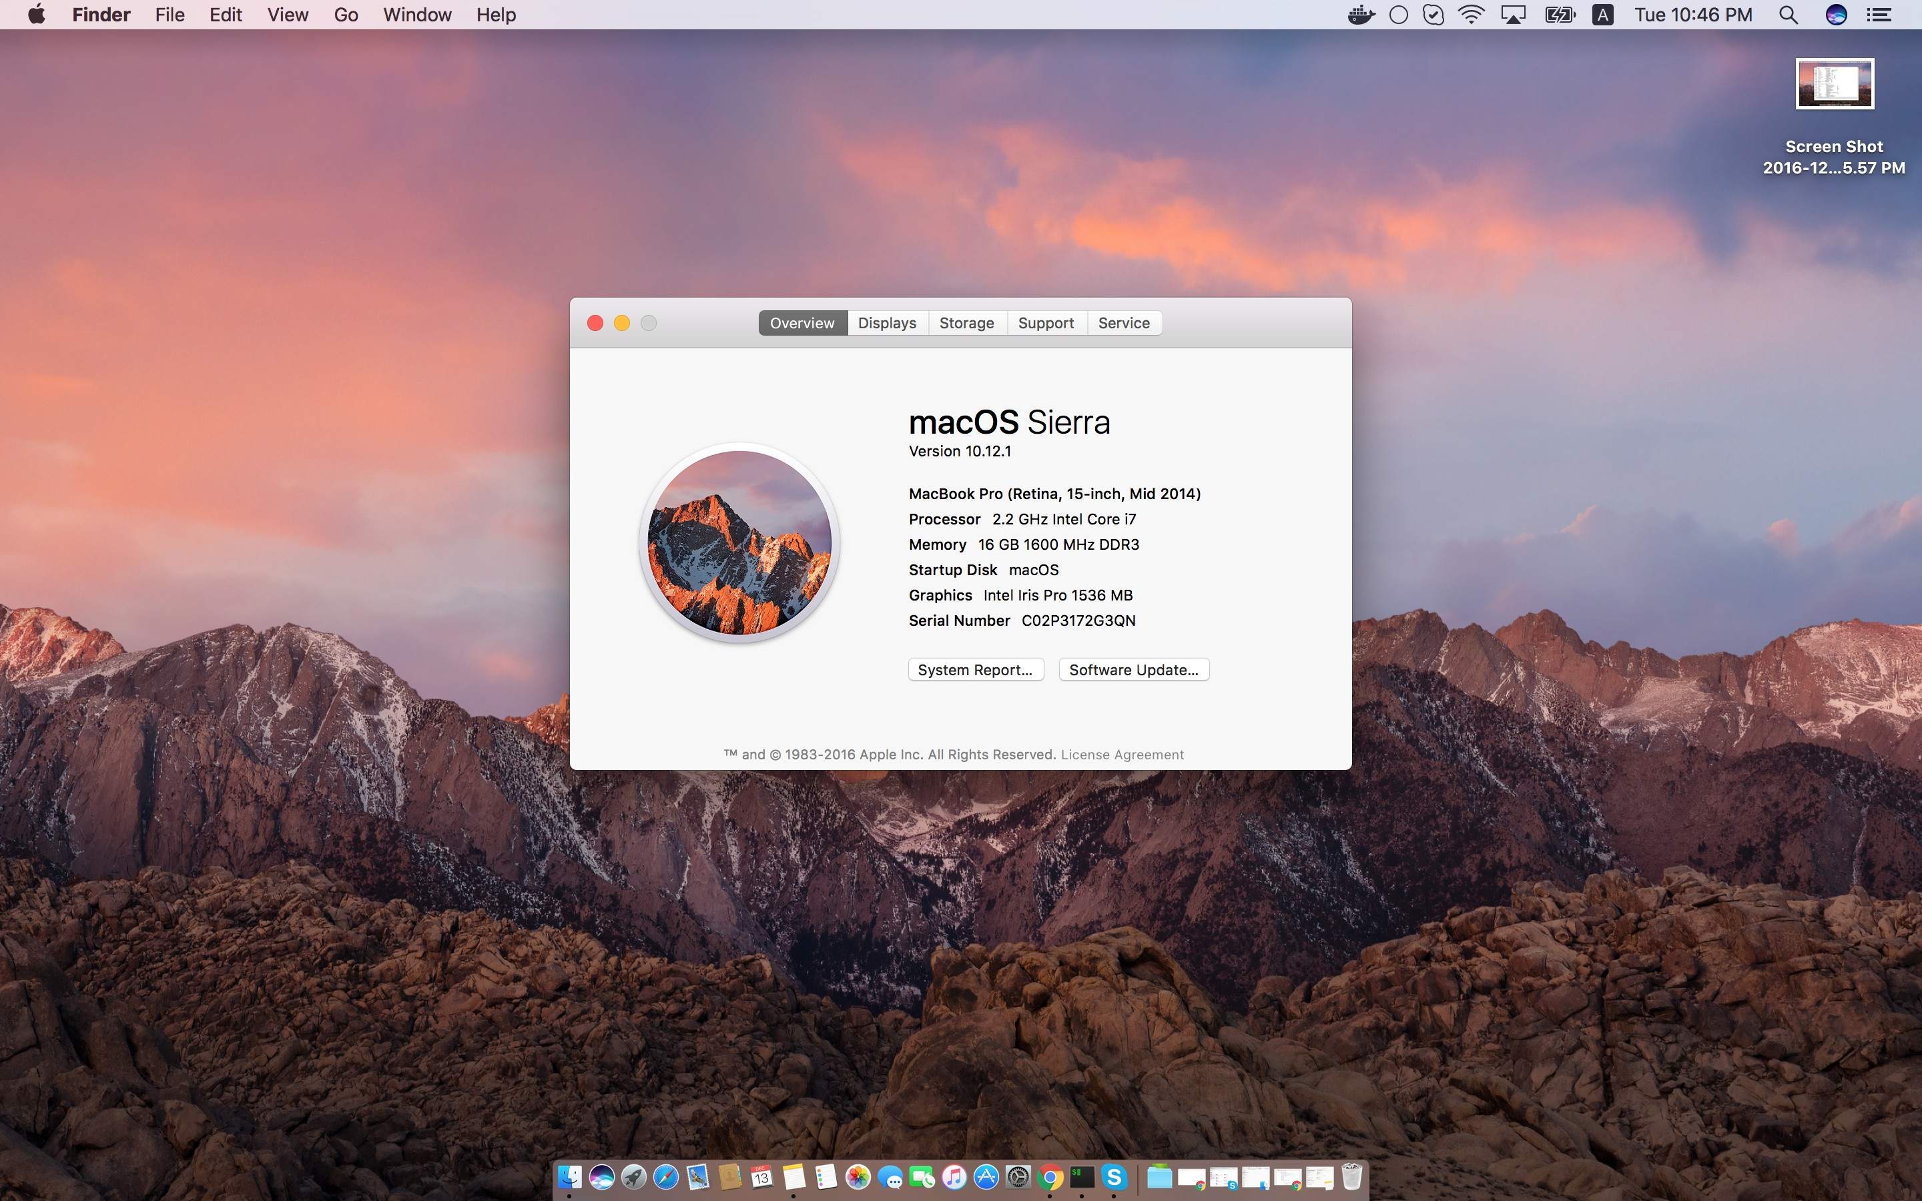Open the Window menu

click(417, 14)
